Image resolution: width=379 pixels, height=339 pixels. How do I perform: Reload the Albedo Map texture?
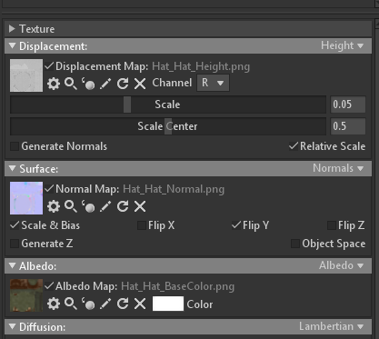(123, 304)
